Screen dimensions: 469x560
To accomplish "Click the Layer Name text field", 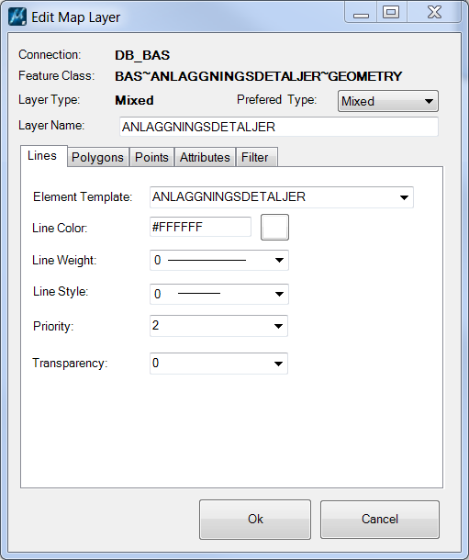I will pyautogui.click(x=278, y=127).
